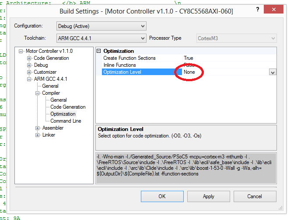Click the OK button
Screen dimensions: 294x220
[162, 196]
